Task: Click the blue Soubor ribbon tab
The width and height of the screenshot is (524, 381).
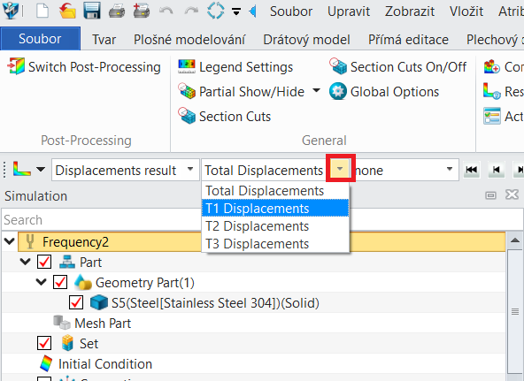Action: click(x=40, y=39)
